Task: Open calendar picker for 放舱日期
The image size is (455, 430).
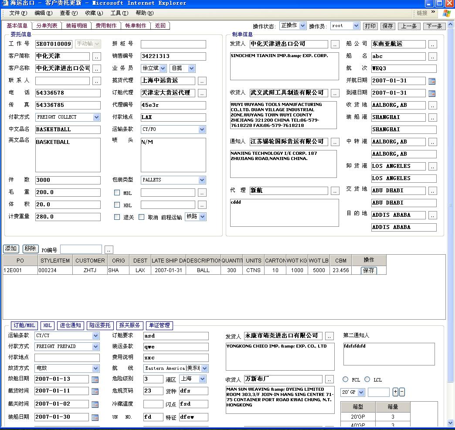Action: (95, 379)
